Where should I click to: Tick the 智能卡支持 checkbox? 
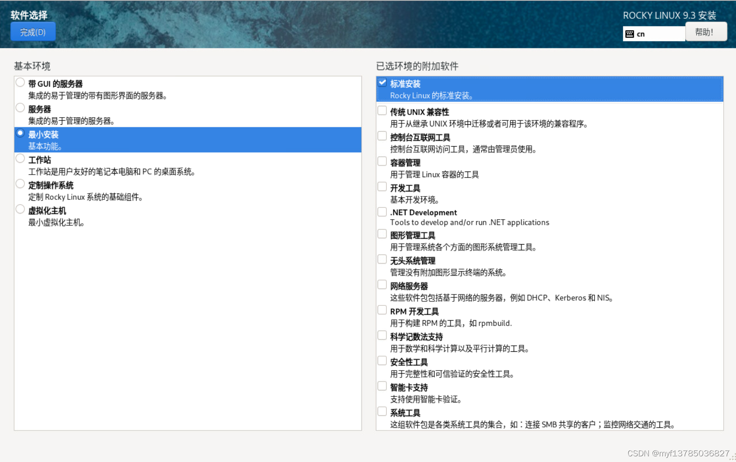(382, 386)
